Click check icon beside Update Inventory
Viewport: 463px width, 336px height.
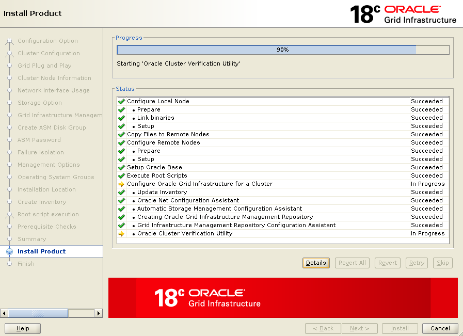click(121, 192)
